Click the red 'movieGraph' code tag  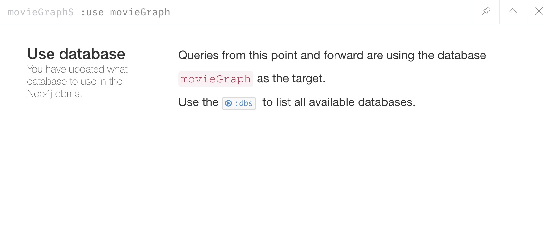coord(216,79)
